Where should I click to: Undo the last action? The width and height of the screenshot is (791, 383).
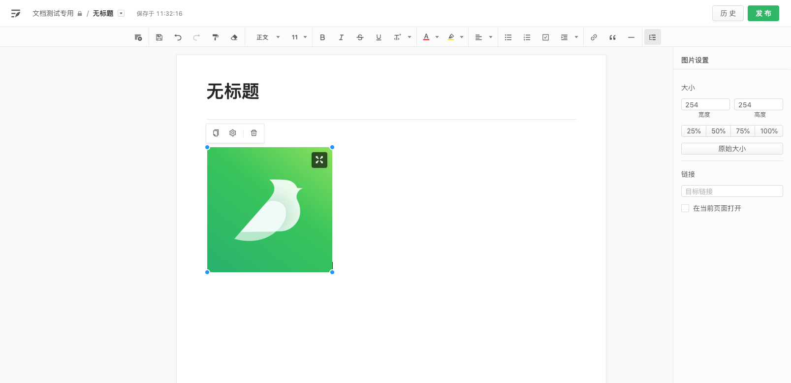178,37
